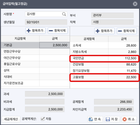140x125 pixels.
Task: Click the 지급합계 field
Action: 45,109
